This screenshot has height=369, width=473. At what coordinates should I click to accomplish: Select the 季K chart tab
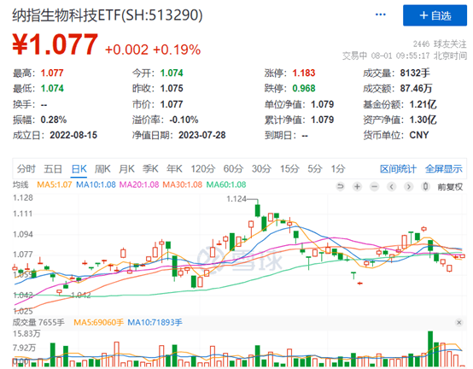tap(150, 168)
